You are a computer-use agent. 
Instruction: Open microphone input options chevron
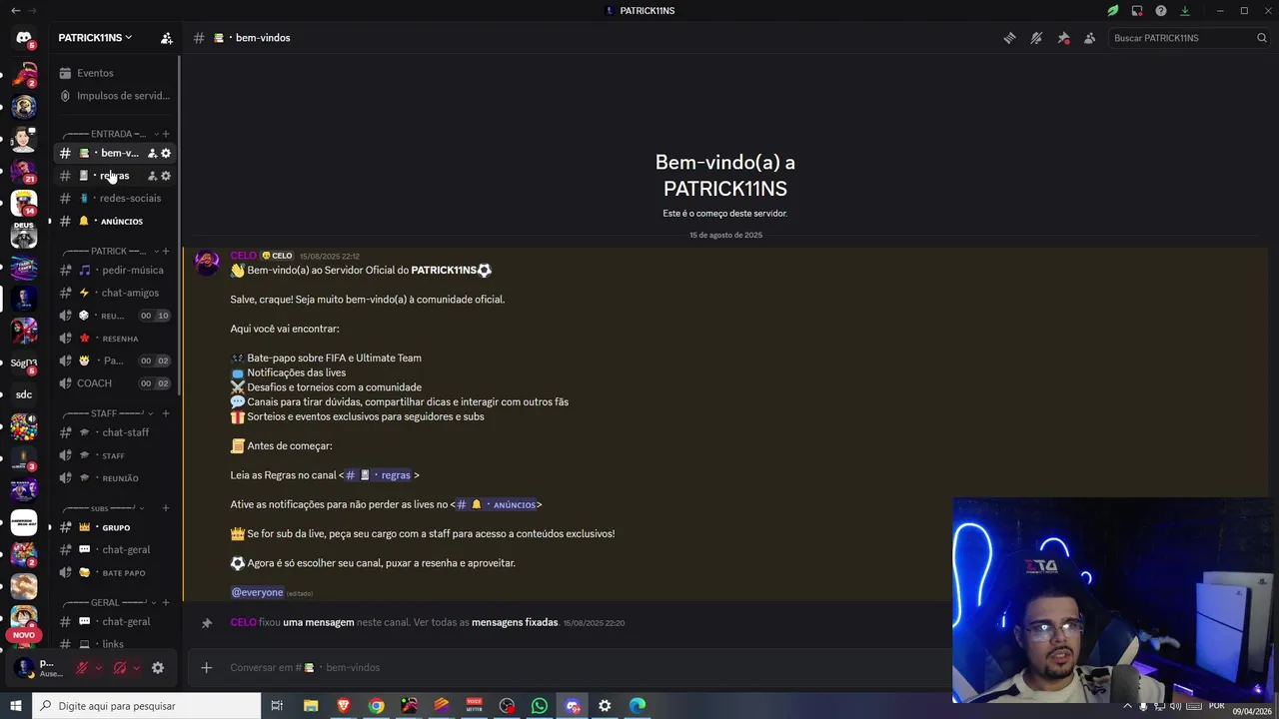(98, 668)
